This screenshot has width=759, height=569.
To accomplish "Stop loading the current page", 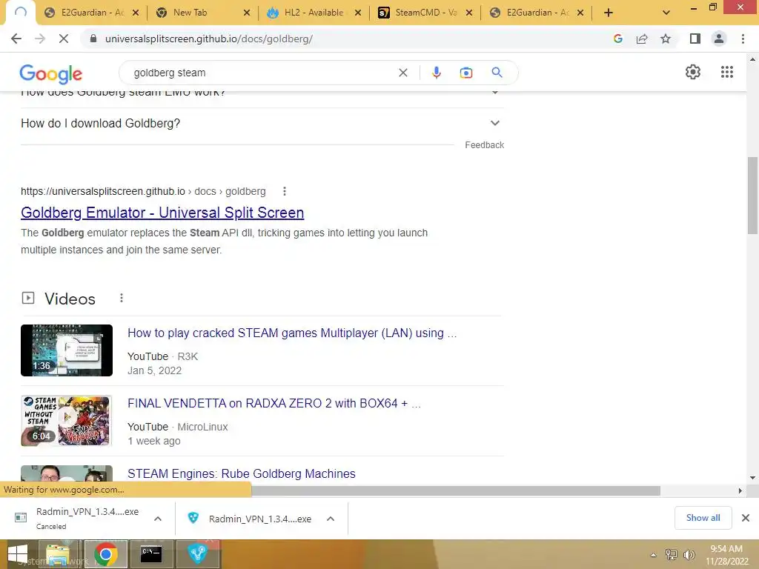I will click(64, 39).
